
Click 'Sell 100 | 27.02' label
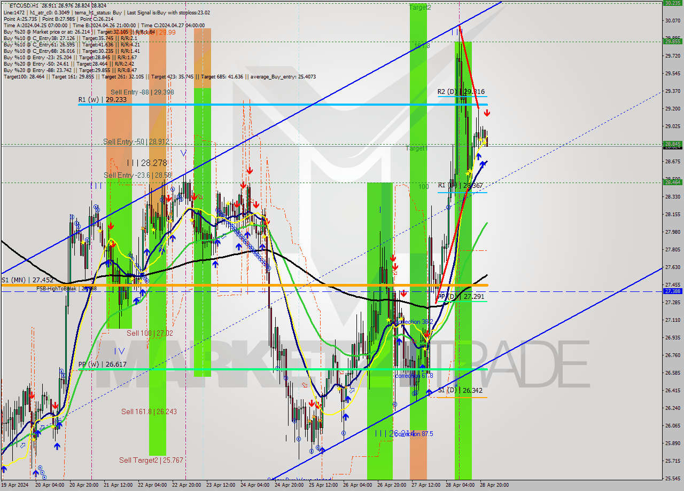[x=150, y=333]
